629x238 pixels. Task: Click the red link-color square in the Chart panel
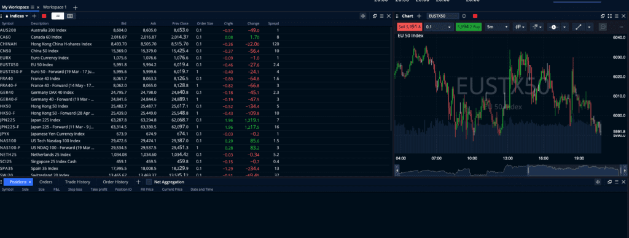[475, 16]
